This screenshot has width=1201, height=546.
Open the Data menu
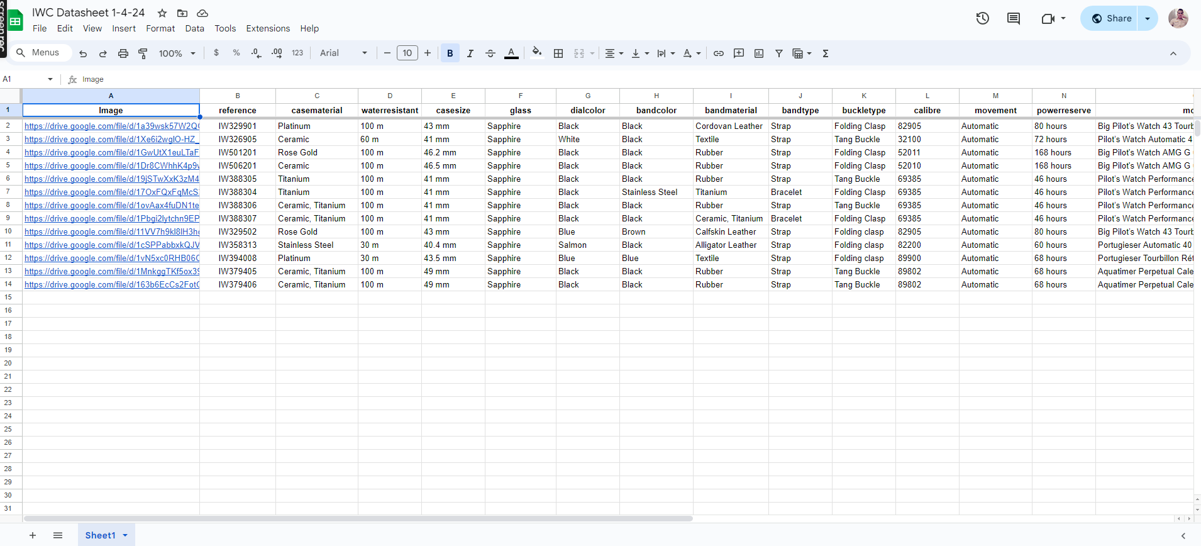(x=195, y=28)
